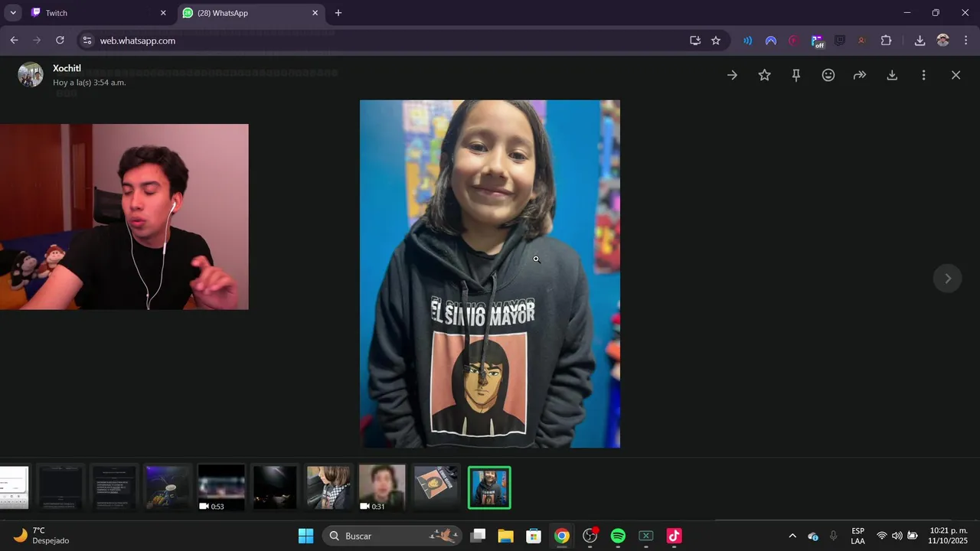Reload the WhatsApp page

[60, 41]
